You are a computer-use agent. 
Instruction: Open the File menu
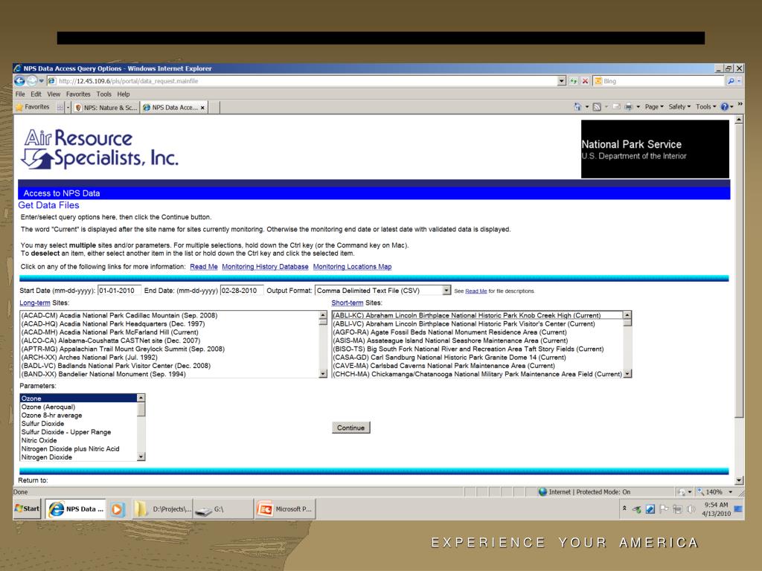tap(20, 94)
